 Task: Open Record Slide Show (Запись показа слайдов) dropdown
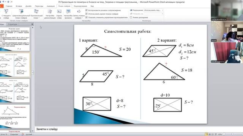coord(79,14)
